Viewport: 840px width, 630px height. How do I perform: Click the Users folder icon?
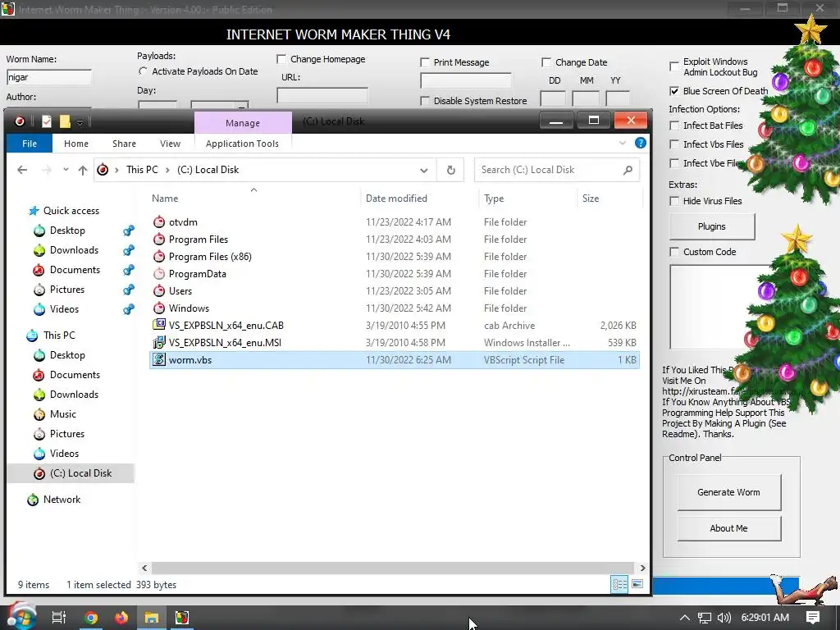pos(158,290)
